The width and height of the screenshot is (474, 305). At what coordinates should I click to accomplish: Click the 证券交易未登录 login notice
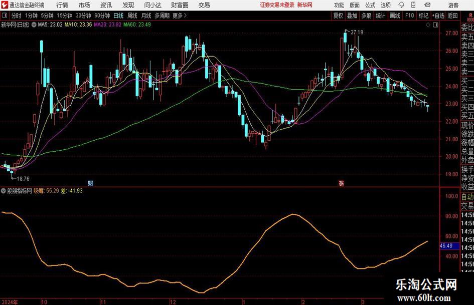pyautogui.click(x=277, y=5)
